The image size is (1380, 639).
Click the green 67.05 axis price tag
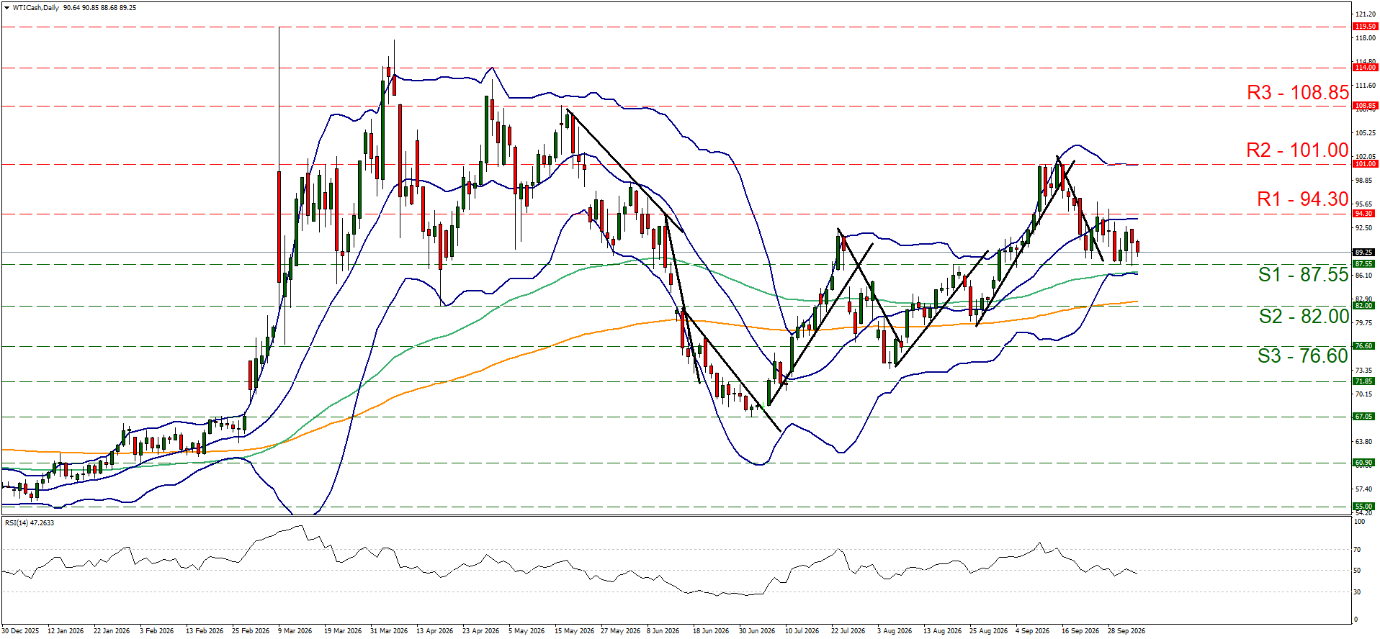1365,417
